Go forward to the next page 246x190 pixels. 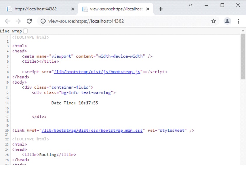18,21
